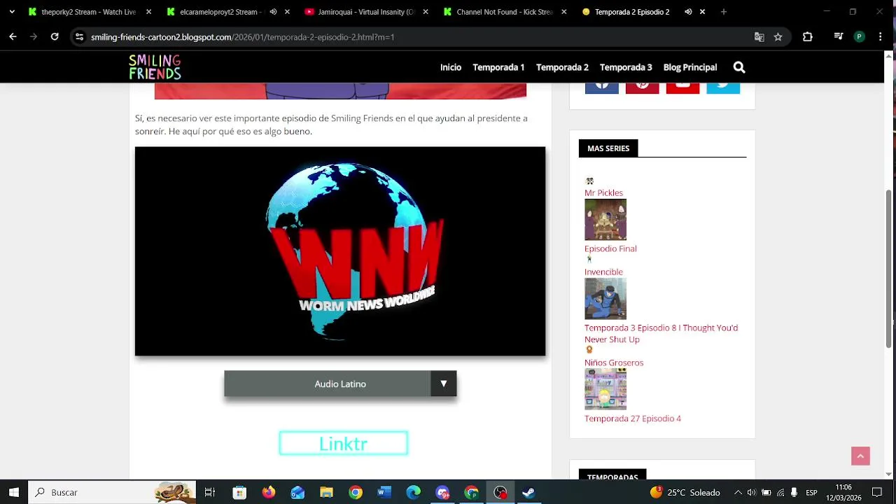Close the Jamiroquai tab

tap(425, 12)
